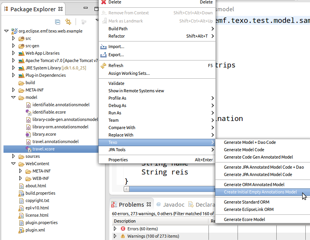Expand Plug-in Dependencies node
This screenshot has height=240, width=310.
[x=14, y=75]
